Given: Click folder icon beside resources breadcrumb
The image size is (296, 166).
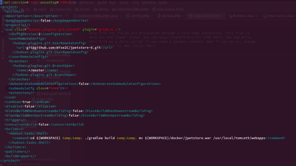Looking at the screenshot, I should point(52,10).
